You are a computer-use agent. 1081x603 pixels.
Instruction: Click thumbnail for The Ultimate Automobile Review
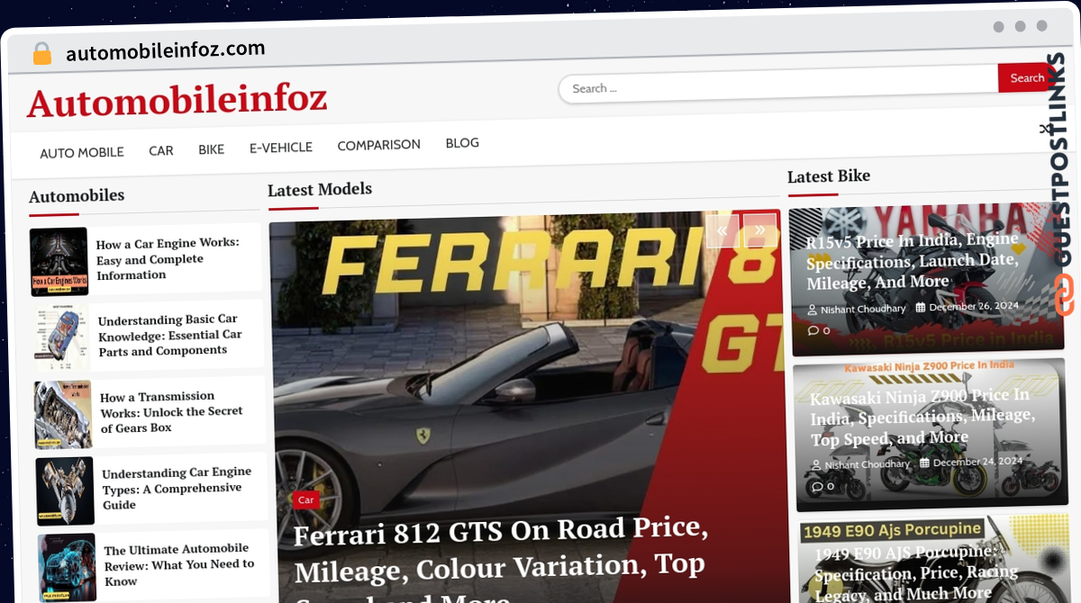[68, 568]
